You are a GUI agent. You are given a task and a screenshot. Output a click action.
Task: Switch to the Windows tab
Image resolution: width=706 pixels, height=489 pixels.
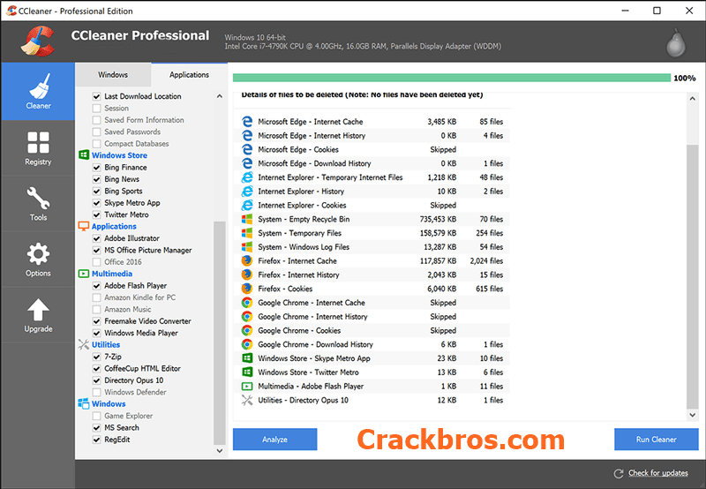pyautogui.click(x=113, y=75)
